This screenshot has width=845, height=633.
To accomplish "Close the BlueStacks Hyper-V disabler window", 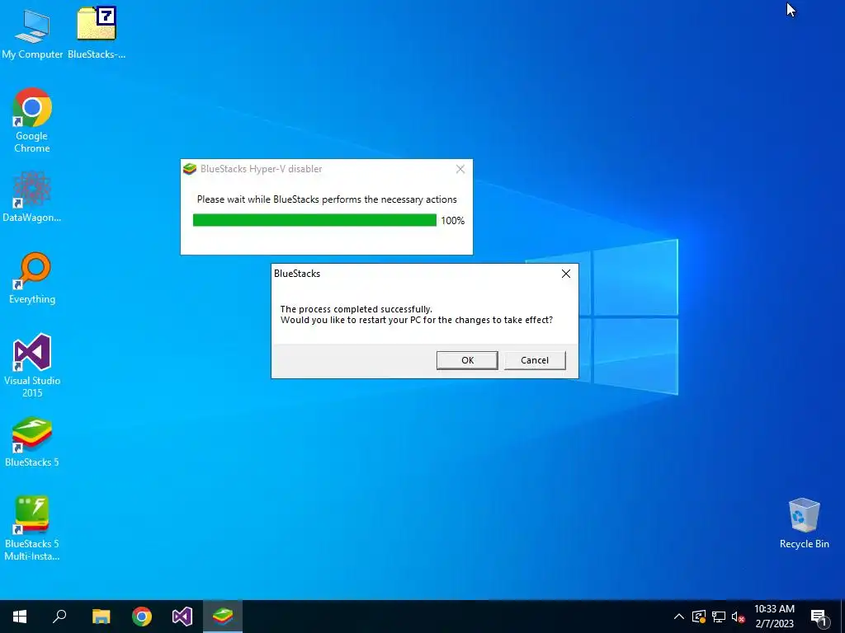I will [460, 169].
